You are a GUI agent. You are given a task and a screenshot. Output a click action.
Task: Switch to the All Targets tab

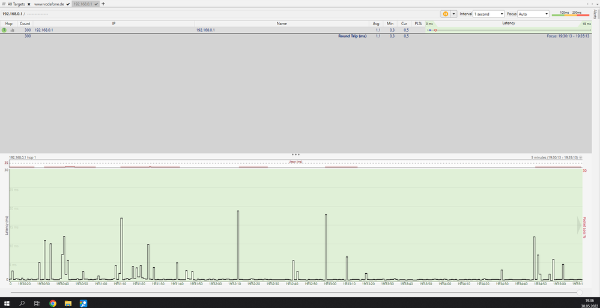click(16, 4)
